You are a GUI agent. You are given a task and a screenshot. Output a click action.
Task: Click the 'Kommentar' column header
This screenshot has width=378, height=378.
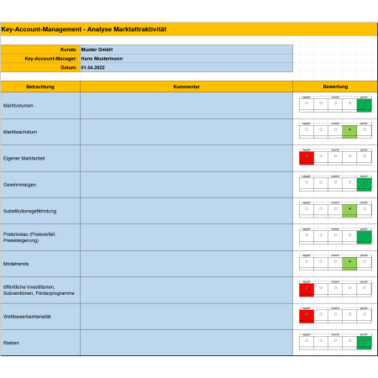(186, 87)
